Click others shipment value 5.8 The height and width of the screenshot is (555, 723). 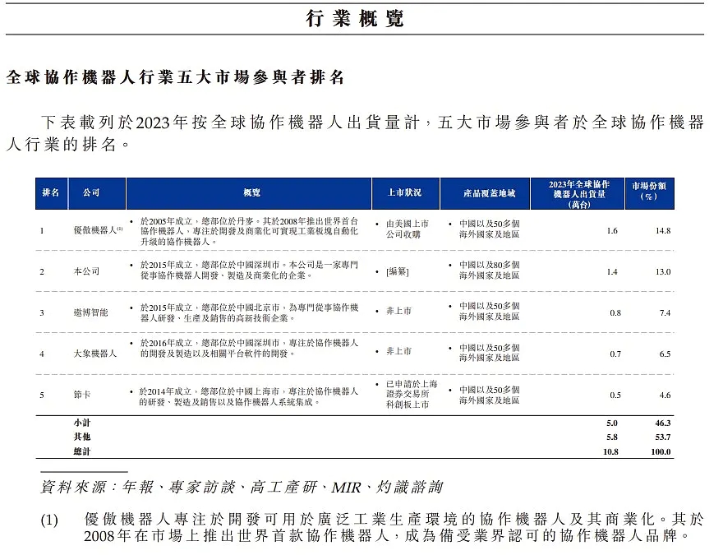(612, 437)
